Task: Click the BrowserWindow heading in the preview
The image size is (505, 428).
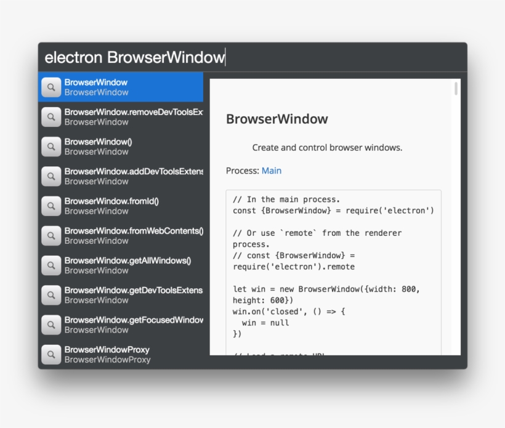Action: pyautogui.click(x=277, y=119)
